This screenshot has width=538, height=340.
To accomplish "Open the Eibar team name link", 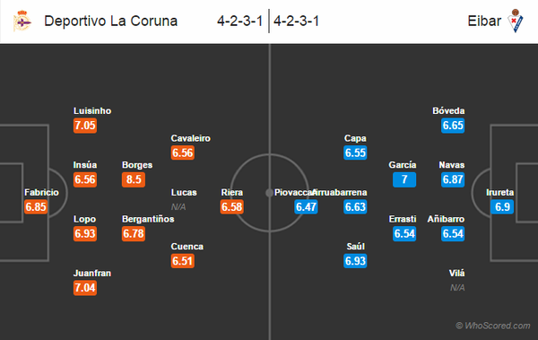I will pos(484,21).
